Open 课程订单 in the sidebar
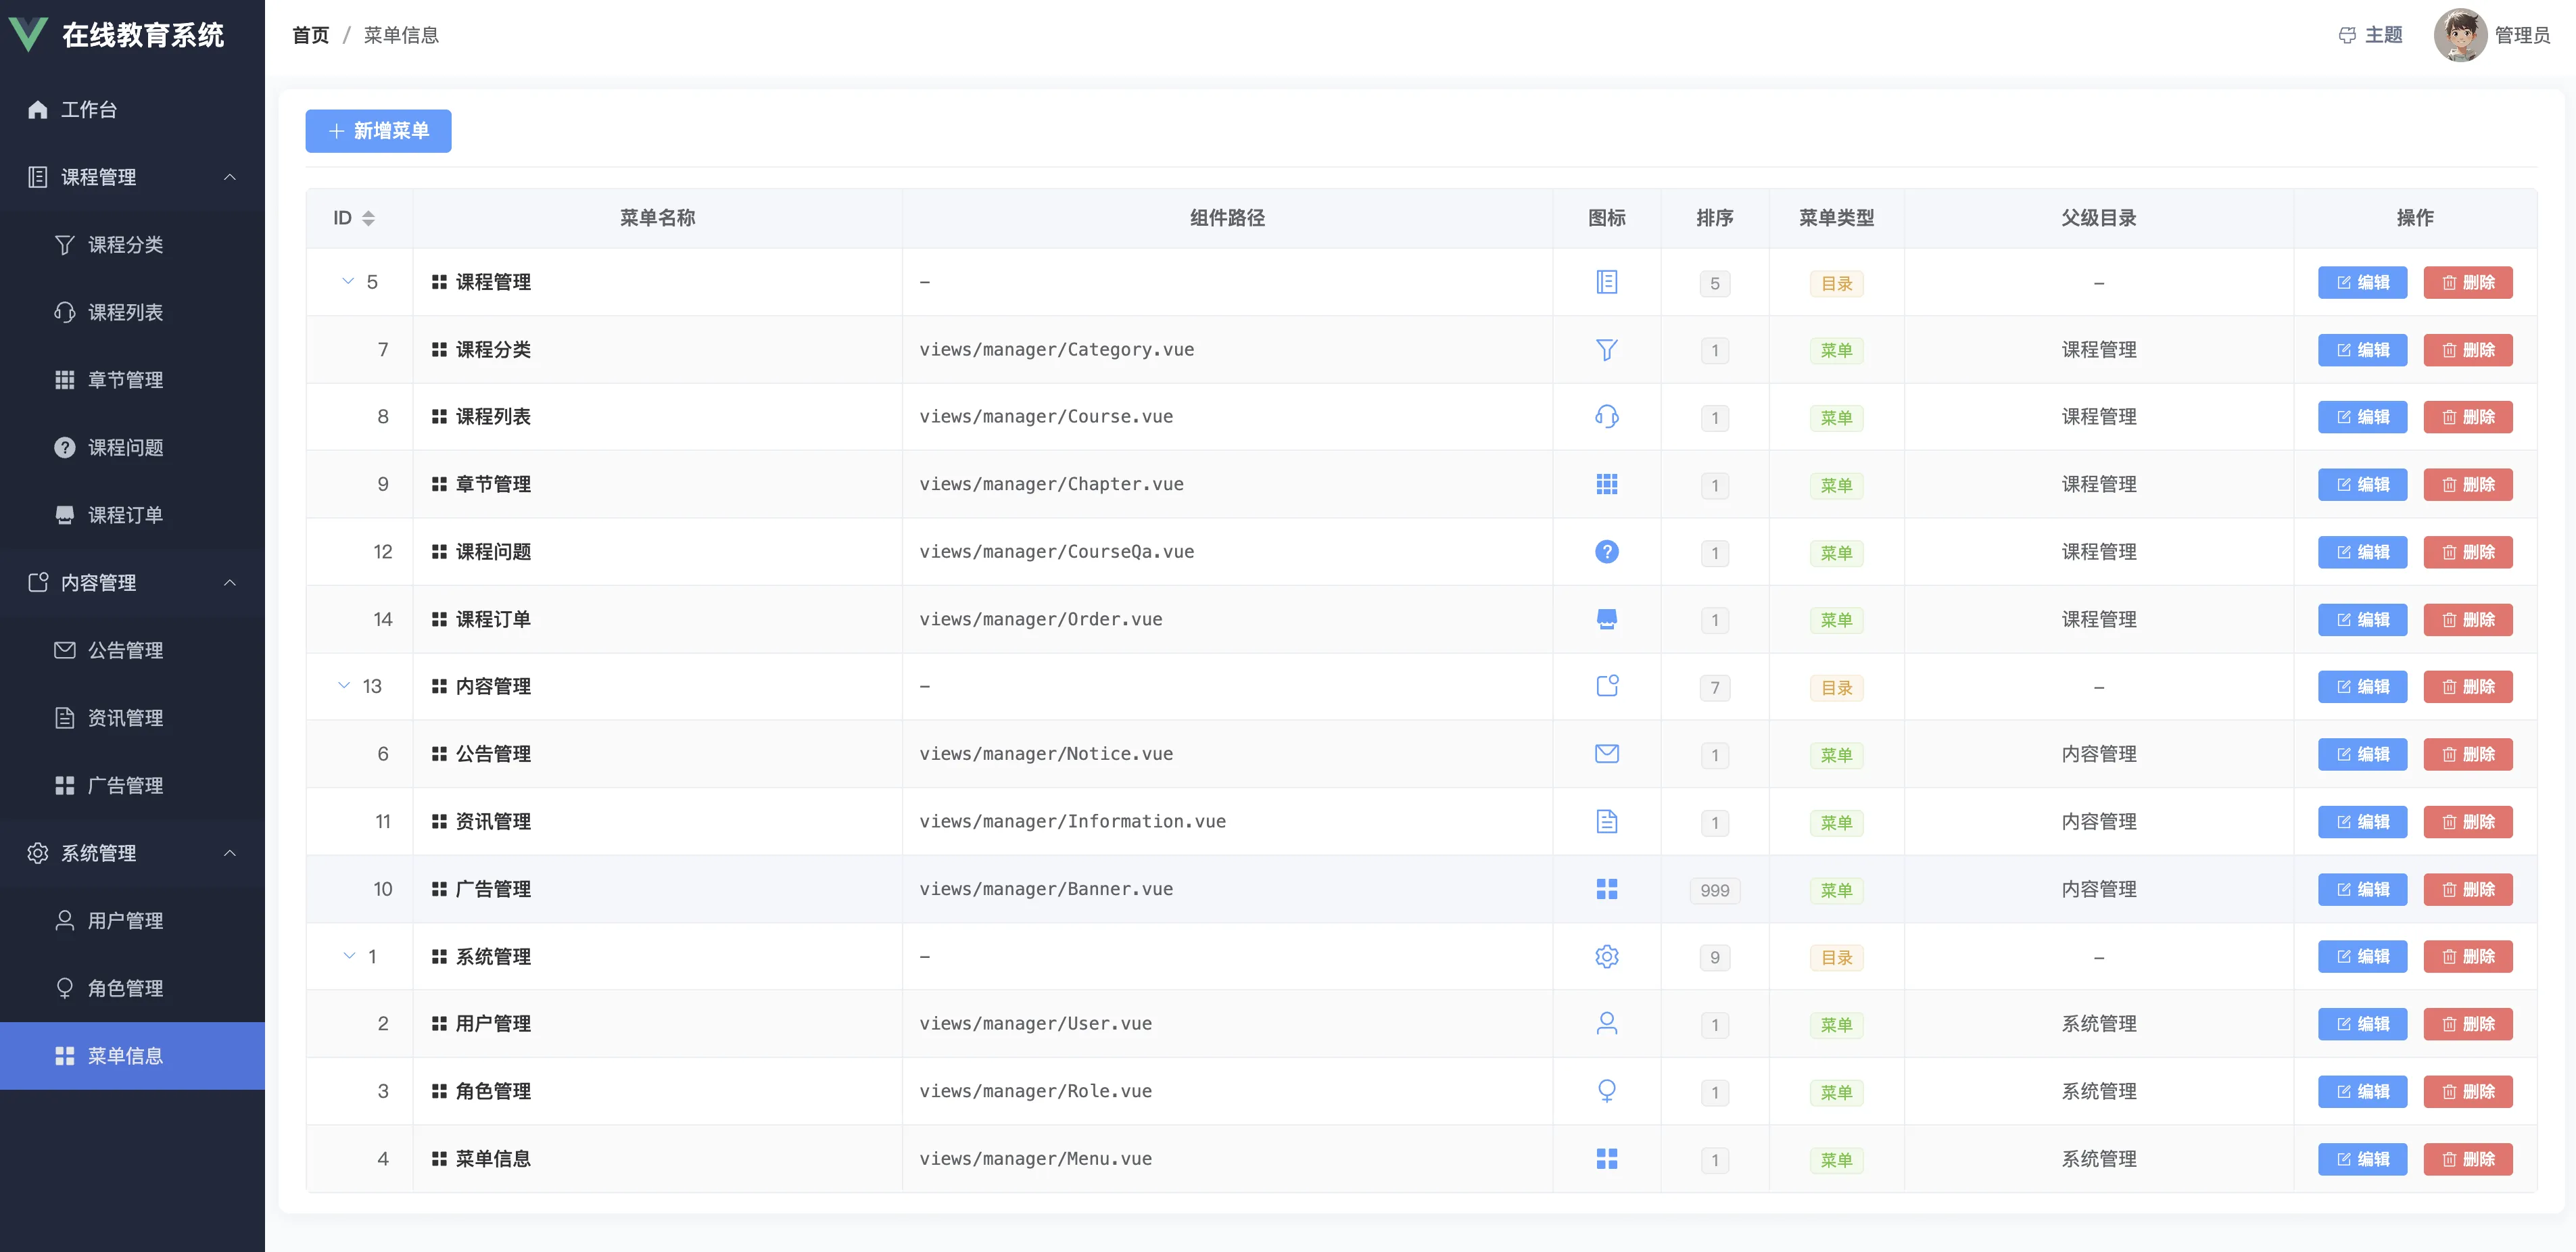This screenshot has height=1252, width=2576. [125, 515]
